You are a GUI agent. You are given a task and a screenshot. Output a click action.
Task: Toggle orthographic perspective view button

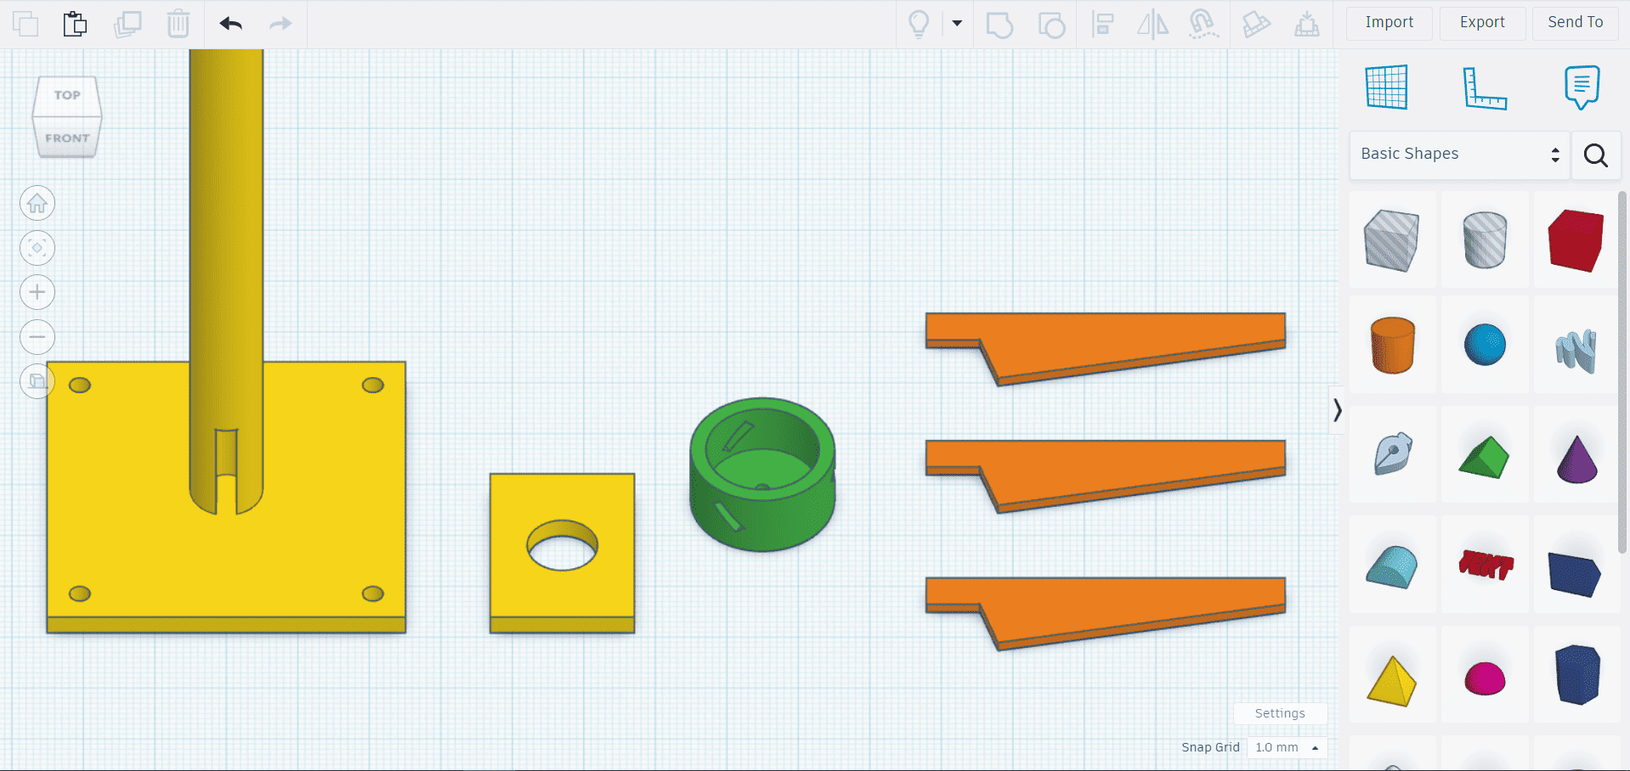(37, 381)
